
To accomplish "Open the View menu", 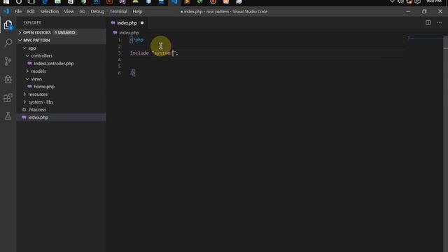I will (x=69, y=11).
